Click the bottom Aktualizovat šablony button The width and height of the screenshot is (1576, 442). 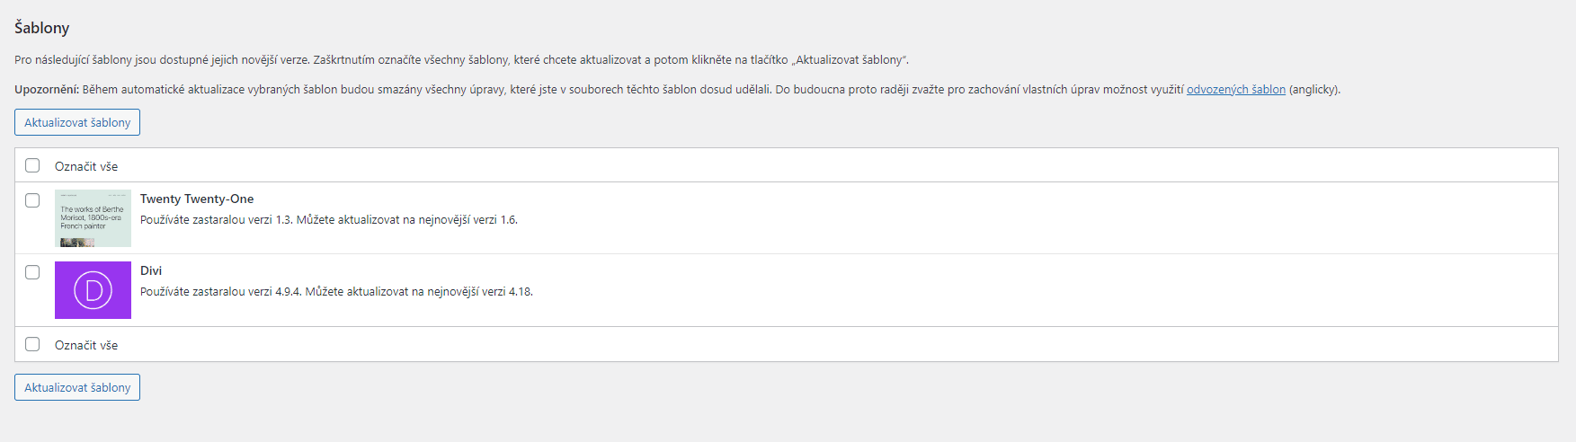pyautogui.click(x=77, y=387)
